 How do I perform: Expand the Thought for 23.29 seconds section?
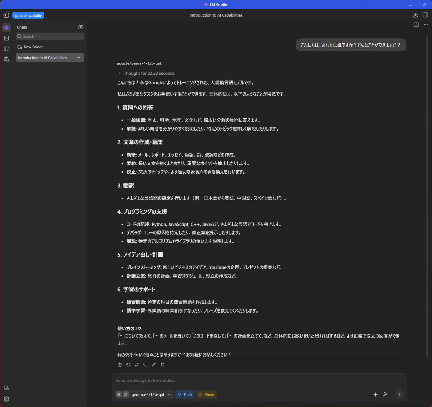146,73
